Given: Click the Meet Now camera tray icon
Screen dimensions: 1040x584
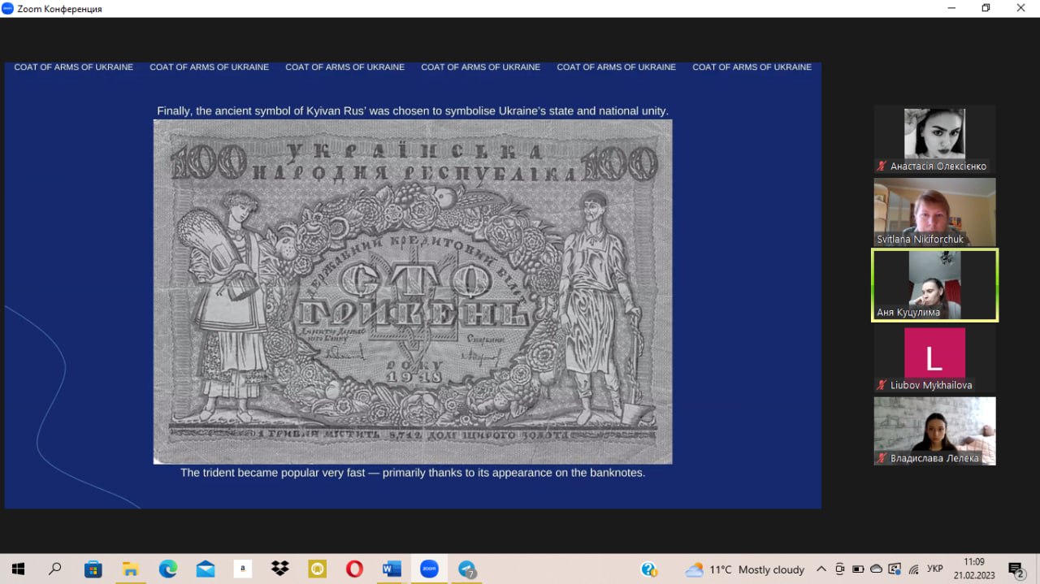Looking at the screenshot, I should (x=839, y=569).
